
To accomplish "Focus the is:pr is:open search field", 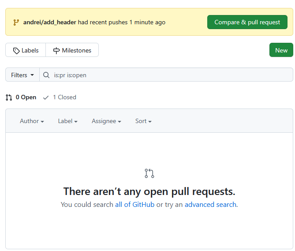I will (166, 75).
